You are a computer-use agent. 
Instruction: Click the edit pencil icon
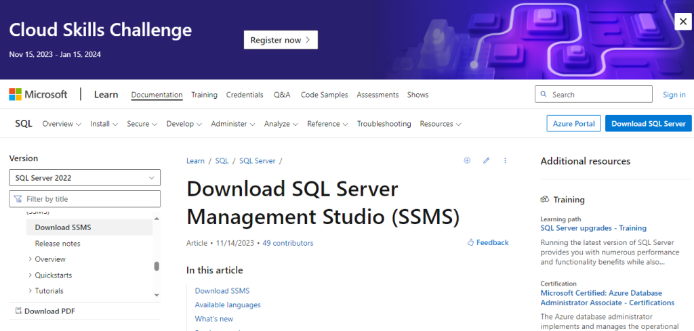487,160
